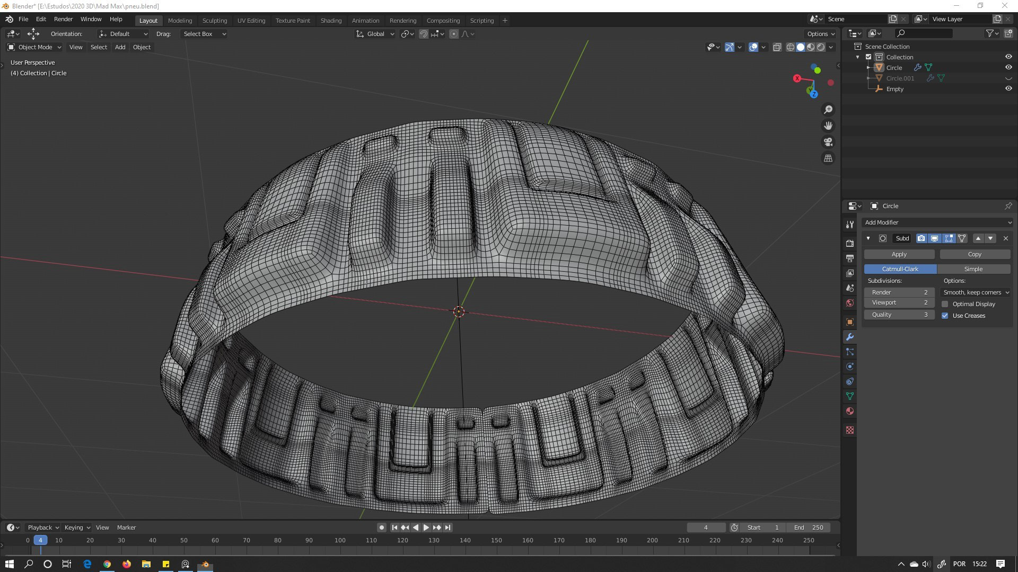Disable the Use Creases checkbox
Image resolution: width=1018 pixels, height=572 pixels.
pyautogui.click(x=945, y=316)
